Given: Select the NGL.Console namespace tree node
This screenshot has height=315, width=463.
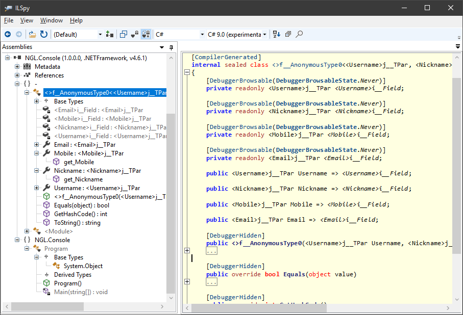Looking at the screenshot, I should (52, 240).
